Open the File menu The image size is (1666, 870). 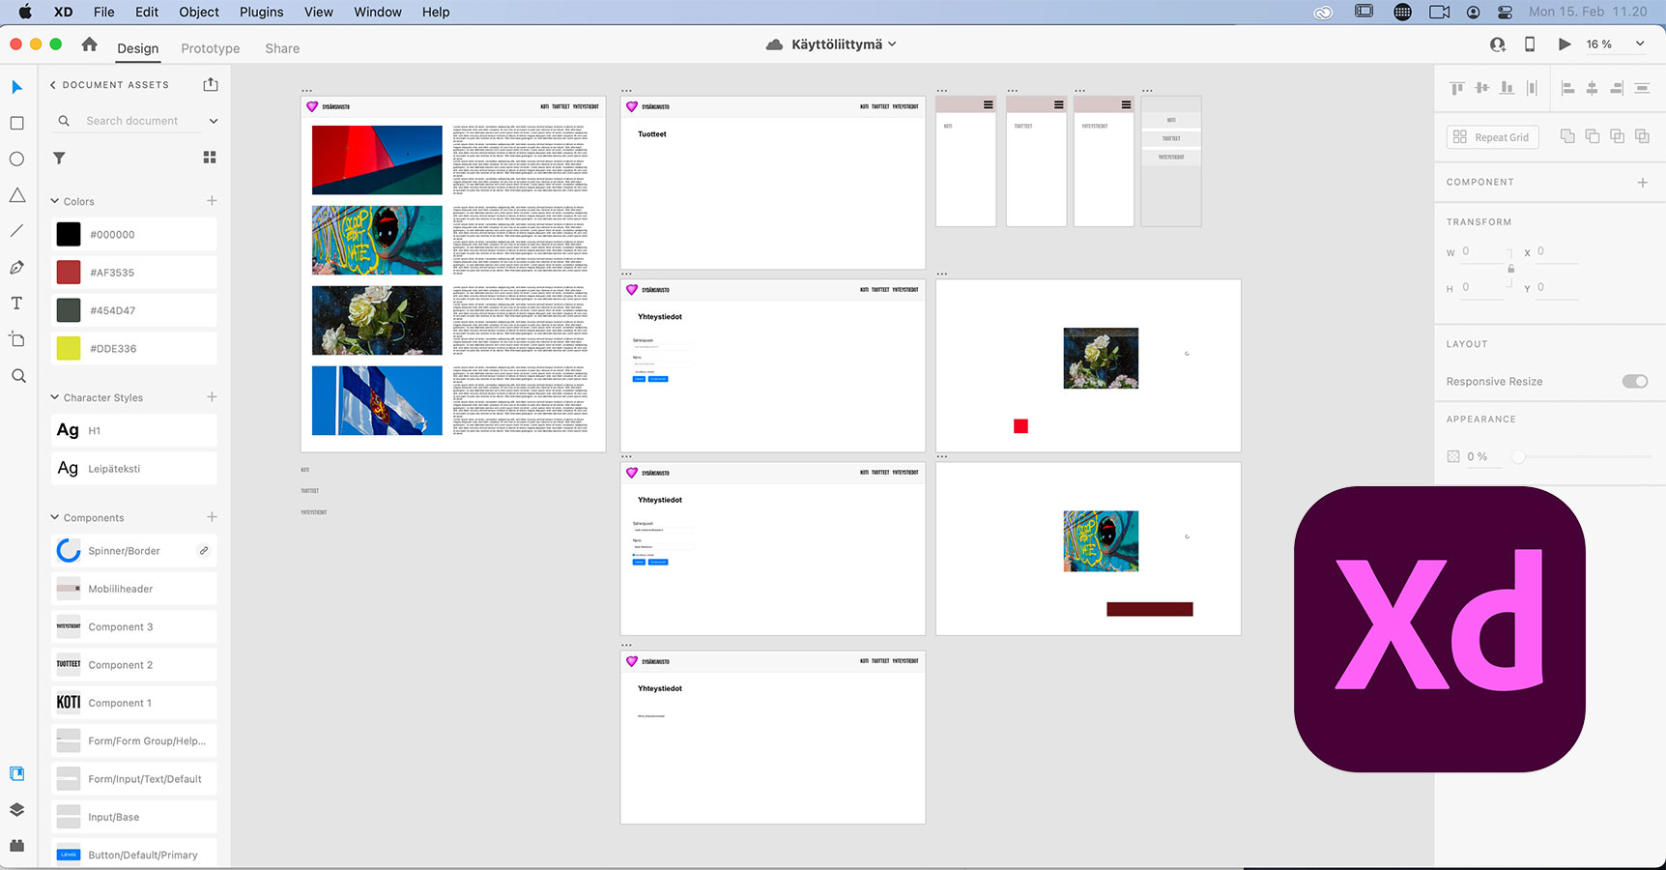pyautogui.click(x=104, y=12)
